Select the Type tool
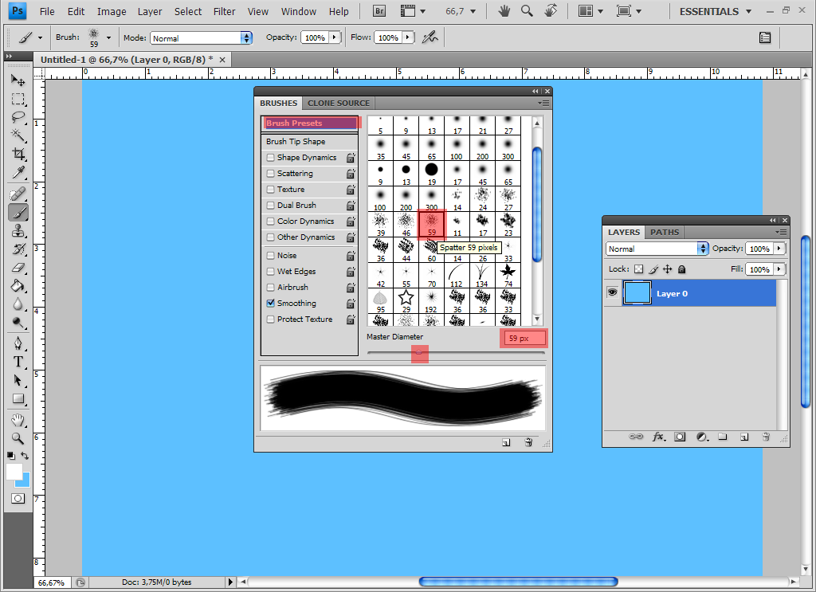 pyautogui.click(x=18, y=362)
